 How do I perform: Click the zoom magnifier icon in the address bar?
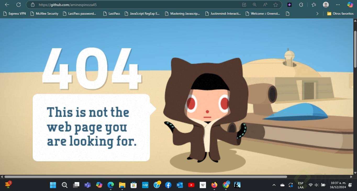click(255, 5)
